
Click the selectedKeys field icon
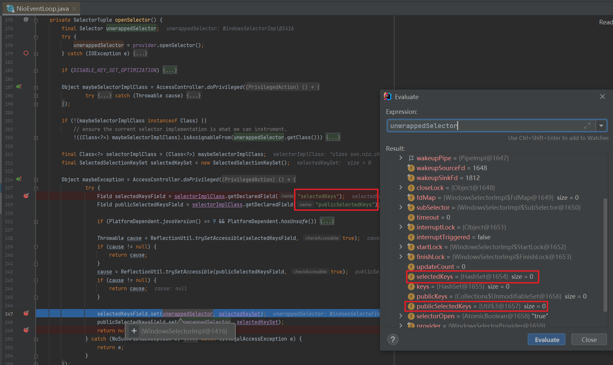pos(411,277)
